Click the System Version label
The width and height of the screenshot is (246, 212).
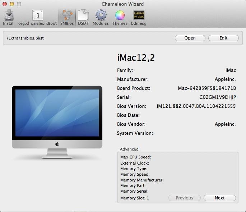135,133
